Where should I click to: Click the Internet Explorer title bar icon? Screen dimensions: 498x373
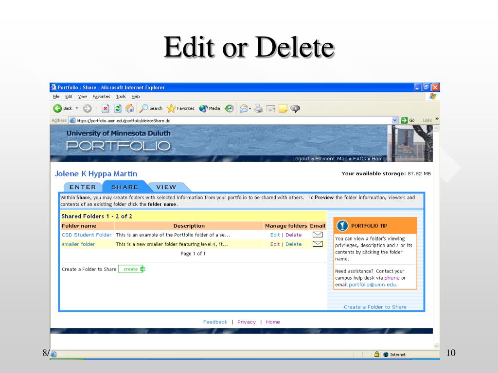point(53,87)
